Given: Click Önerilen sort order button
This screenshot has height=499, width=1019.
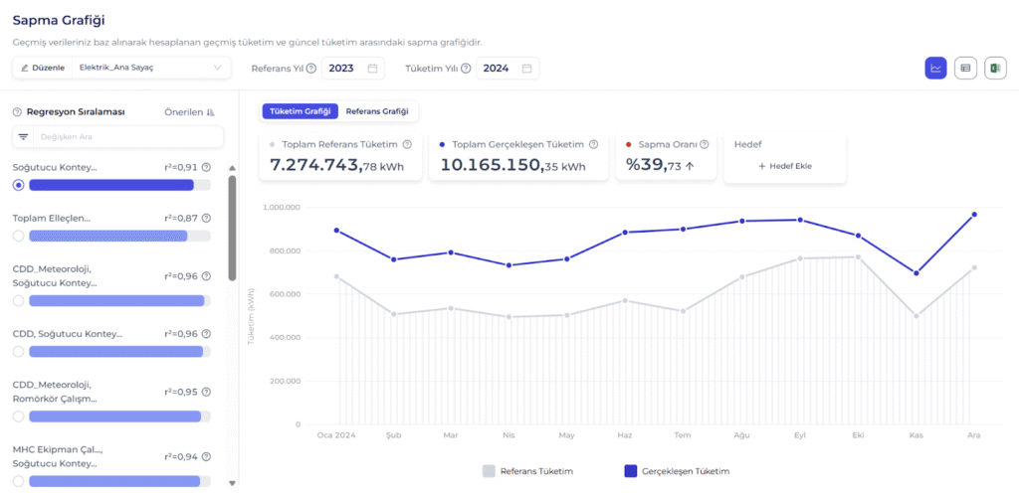Looking at the screenshot, I should [x=189, y=112].
